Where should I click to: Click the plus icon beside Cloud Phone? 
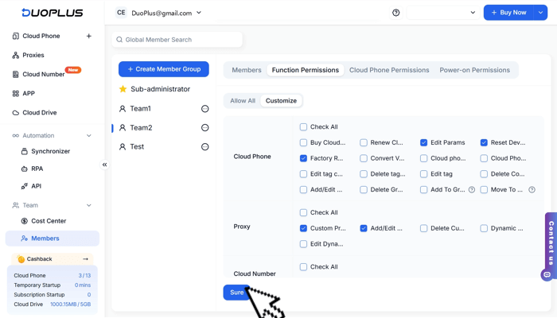pos(88,36)
